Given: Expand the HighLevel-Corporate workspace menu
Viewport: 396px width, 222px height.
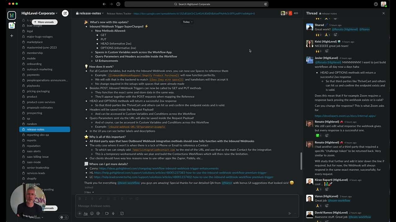Looking at the screenshot, I should (x=39, y=13).
